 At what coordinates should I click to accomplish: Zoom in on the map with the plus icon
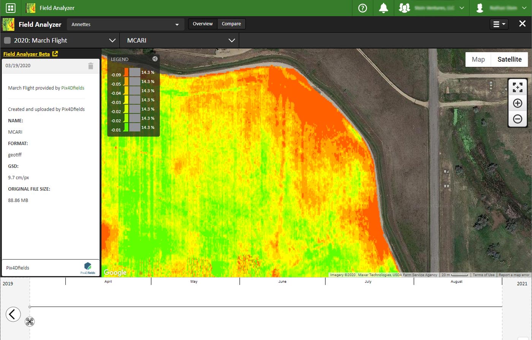tap(518, 103)
